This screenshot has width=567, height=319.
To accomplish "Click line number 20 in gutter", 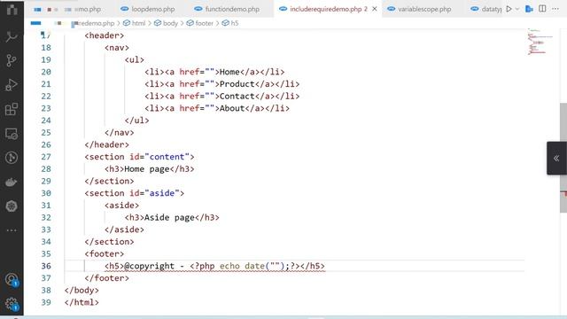I will point(46,72).
